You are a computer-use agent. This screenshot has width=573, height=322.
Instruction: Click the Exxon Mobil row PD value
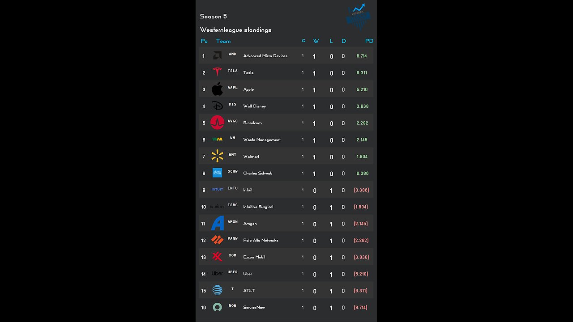[x=361, y=257]
